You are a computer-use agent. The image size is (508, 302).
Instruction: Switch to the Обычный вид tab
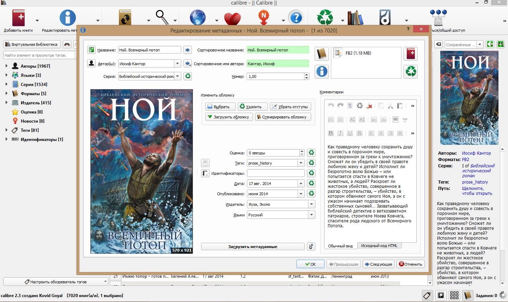click(340, 246)
